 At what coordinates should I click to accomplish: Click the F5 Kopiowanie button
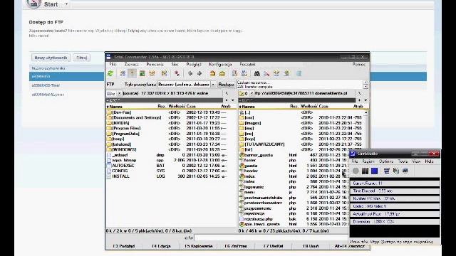click(199, 246)
